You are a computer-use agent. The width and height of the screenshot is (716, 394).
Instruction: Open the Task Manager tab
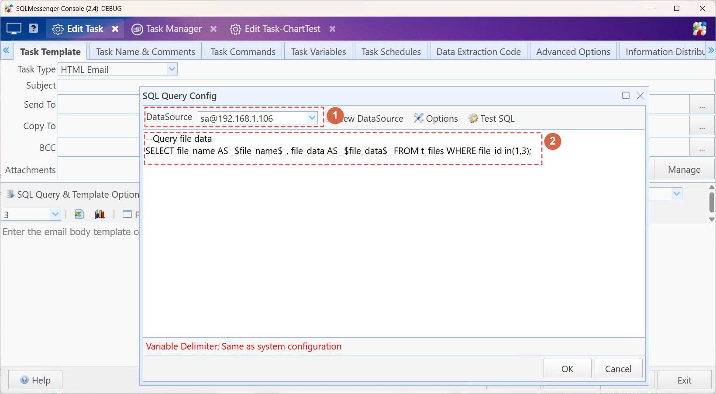174,29
